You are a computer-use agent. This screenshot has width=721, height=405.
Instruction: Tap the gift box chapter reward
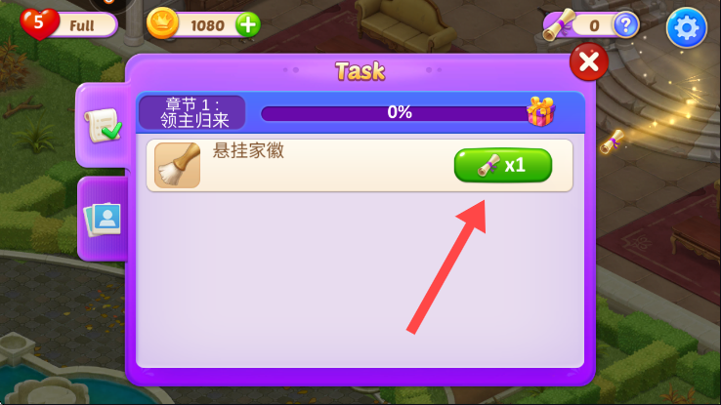point(541,111)
